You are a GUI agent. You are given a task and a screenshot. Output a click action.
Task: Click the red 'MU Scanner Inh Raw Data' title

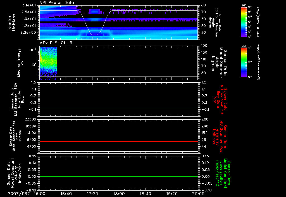click(220, 99)
